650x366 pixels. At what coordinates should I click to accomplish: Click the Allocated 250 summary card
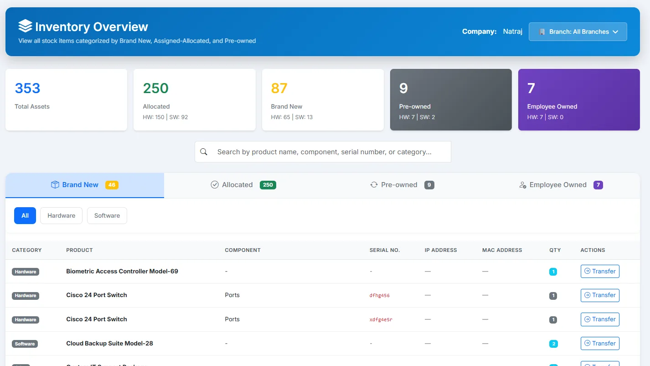coord(194,99)
